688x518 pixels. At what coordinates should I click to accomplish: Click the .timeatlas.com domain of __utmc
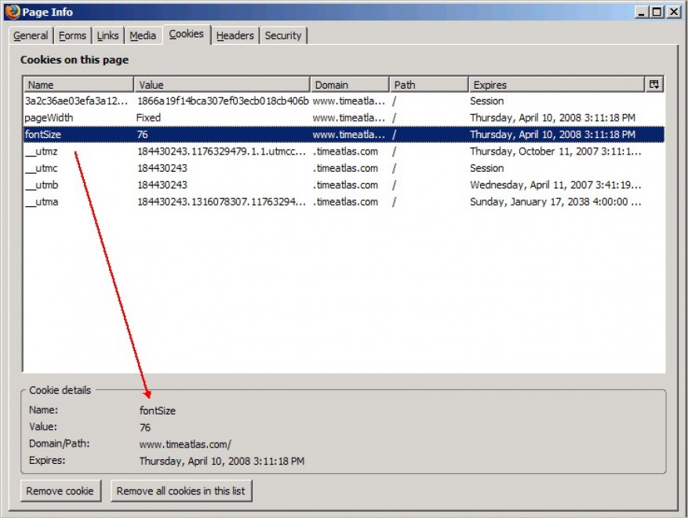tap(345, 168)
